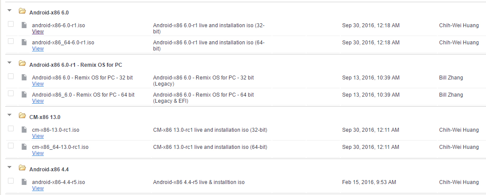Collapse the CM-x86 13.0 section arrow
This screenshot has width=486, height=195.
coord(10,115)
